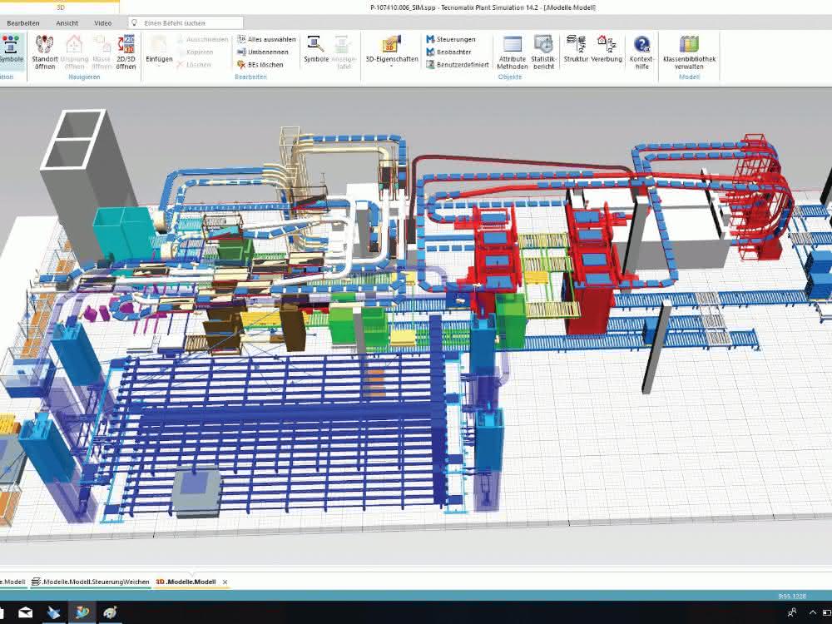Switch to the 3D .Modelle.Modell tab
The width and height of the screenshot is (832, 624).
coord(186,582)
